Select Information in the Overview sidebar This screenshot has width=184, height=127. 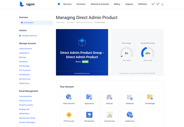(x=36, y=23)
